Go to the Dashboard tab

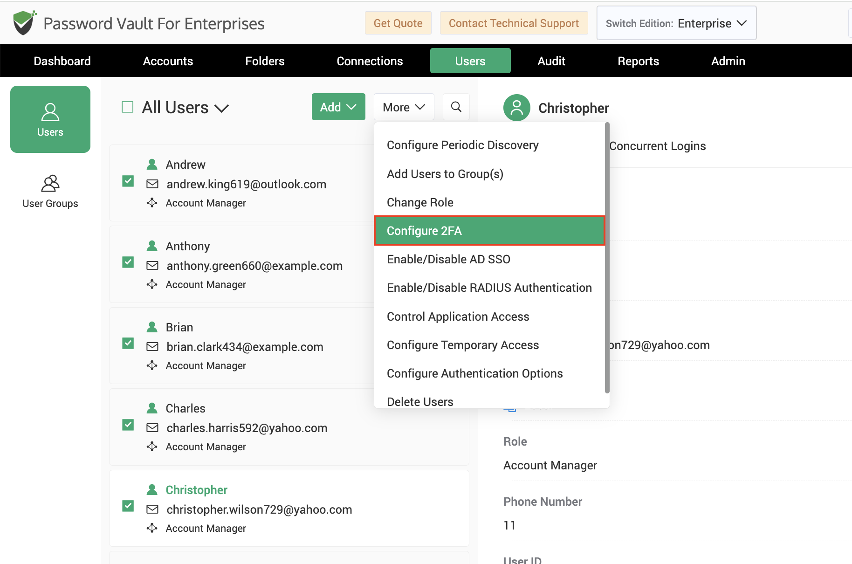(x=62, y=61)
